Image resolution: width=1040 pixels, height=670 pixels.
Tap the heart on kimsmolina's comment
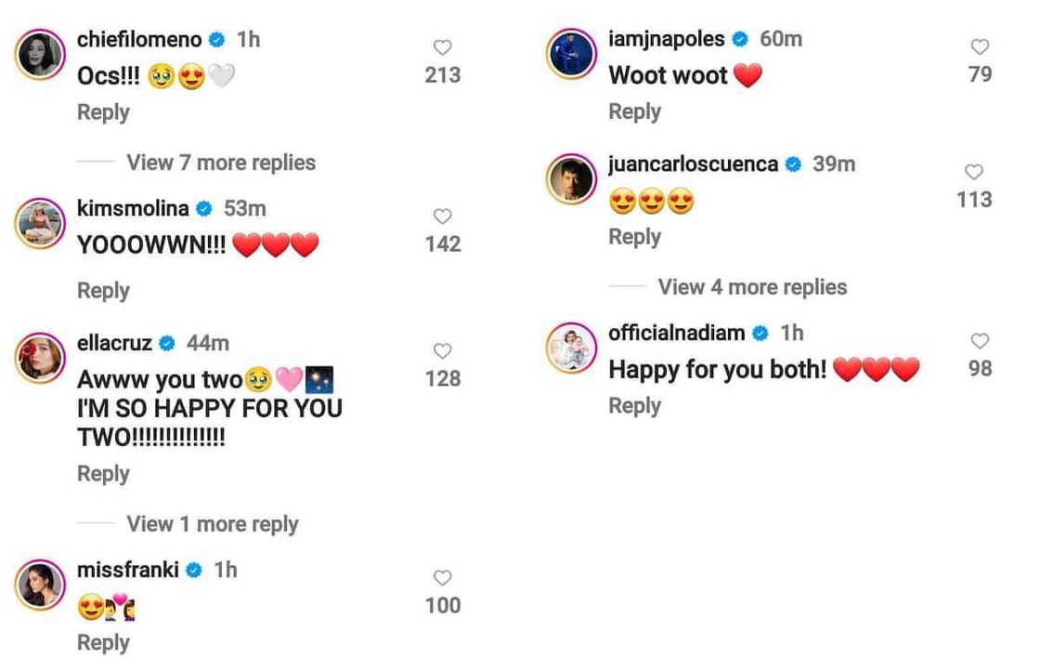(443, 217)
